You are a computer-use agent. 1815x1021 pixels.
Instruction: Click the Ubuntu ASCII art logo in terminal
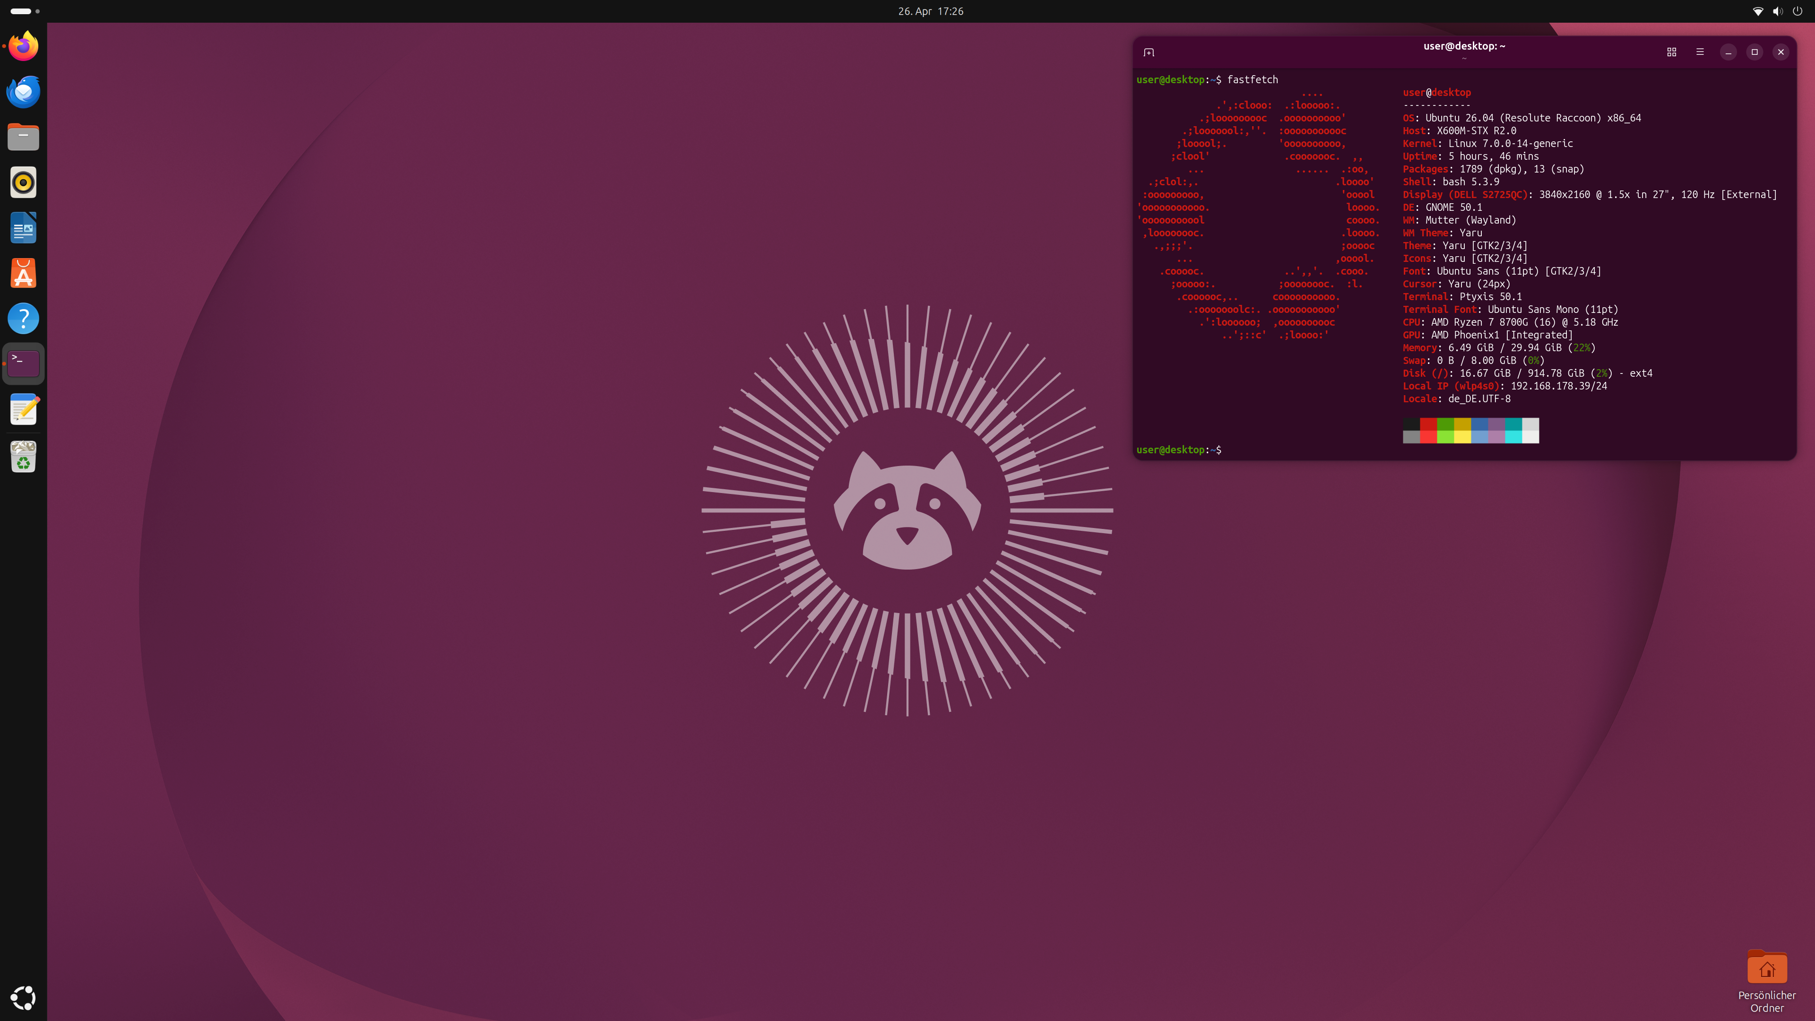pyautogui.click(x=1258, y=214)
